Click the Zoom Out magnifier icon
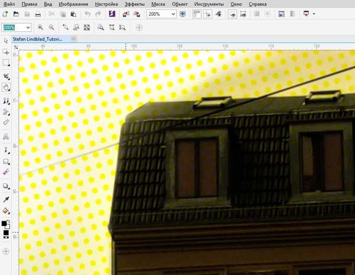This screenshot has width=355, height=275. coord(51,28)
